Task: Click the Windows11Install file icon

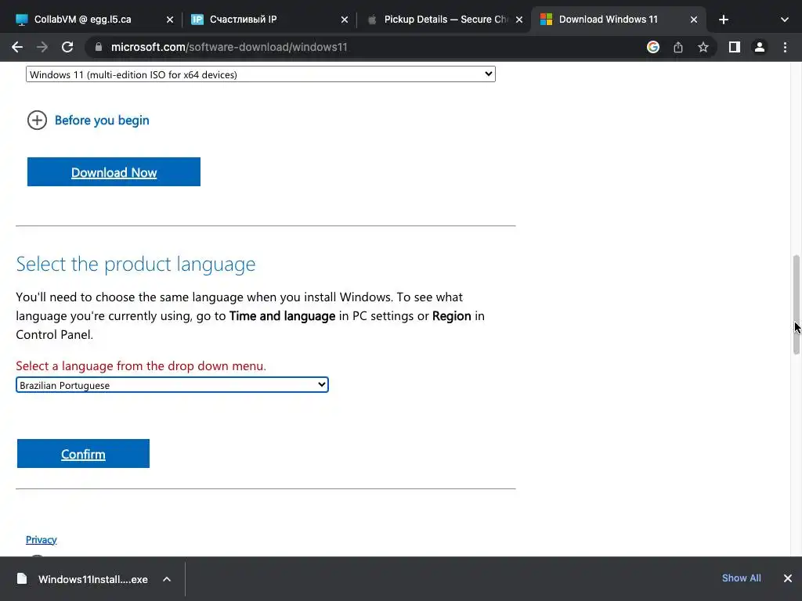Action: point(22,578)
